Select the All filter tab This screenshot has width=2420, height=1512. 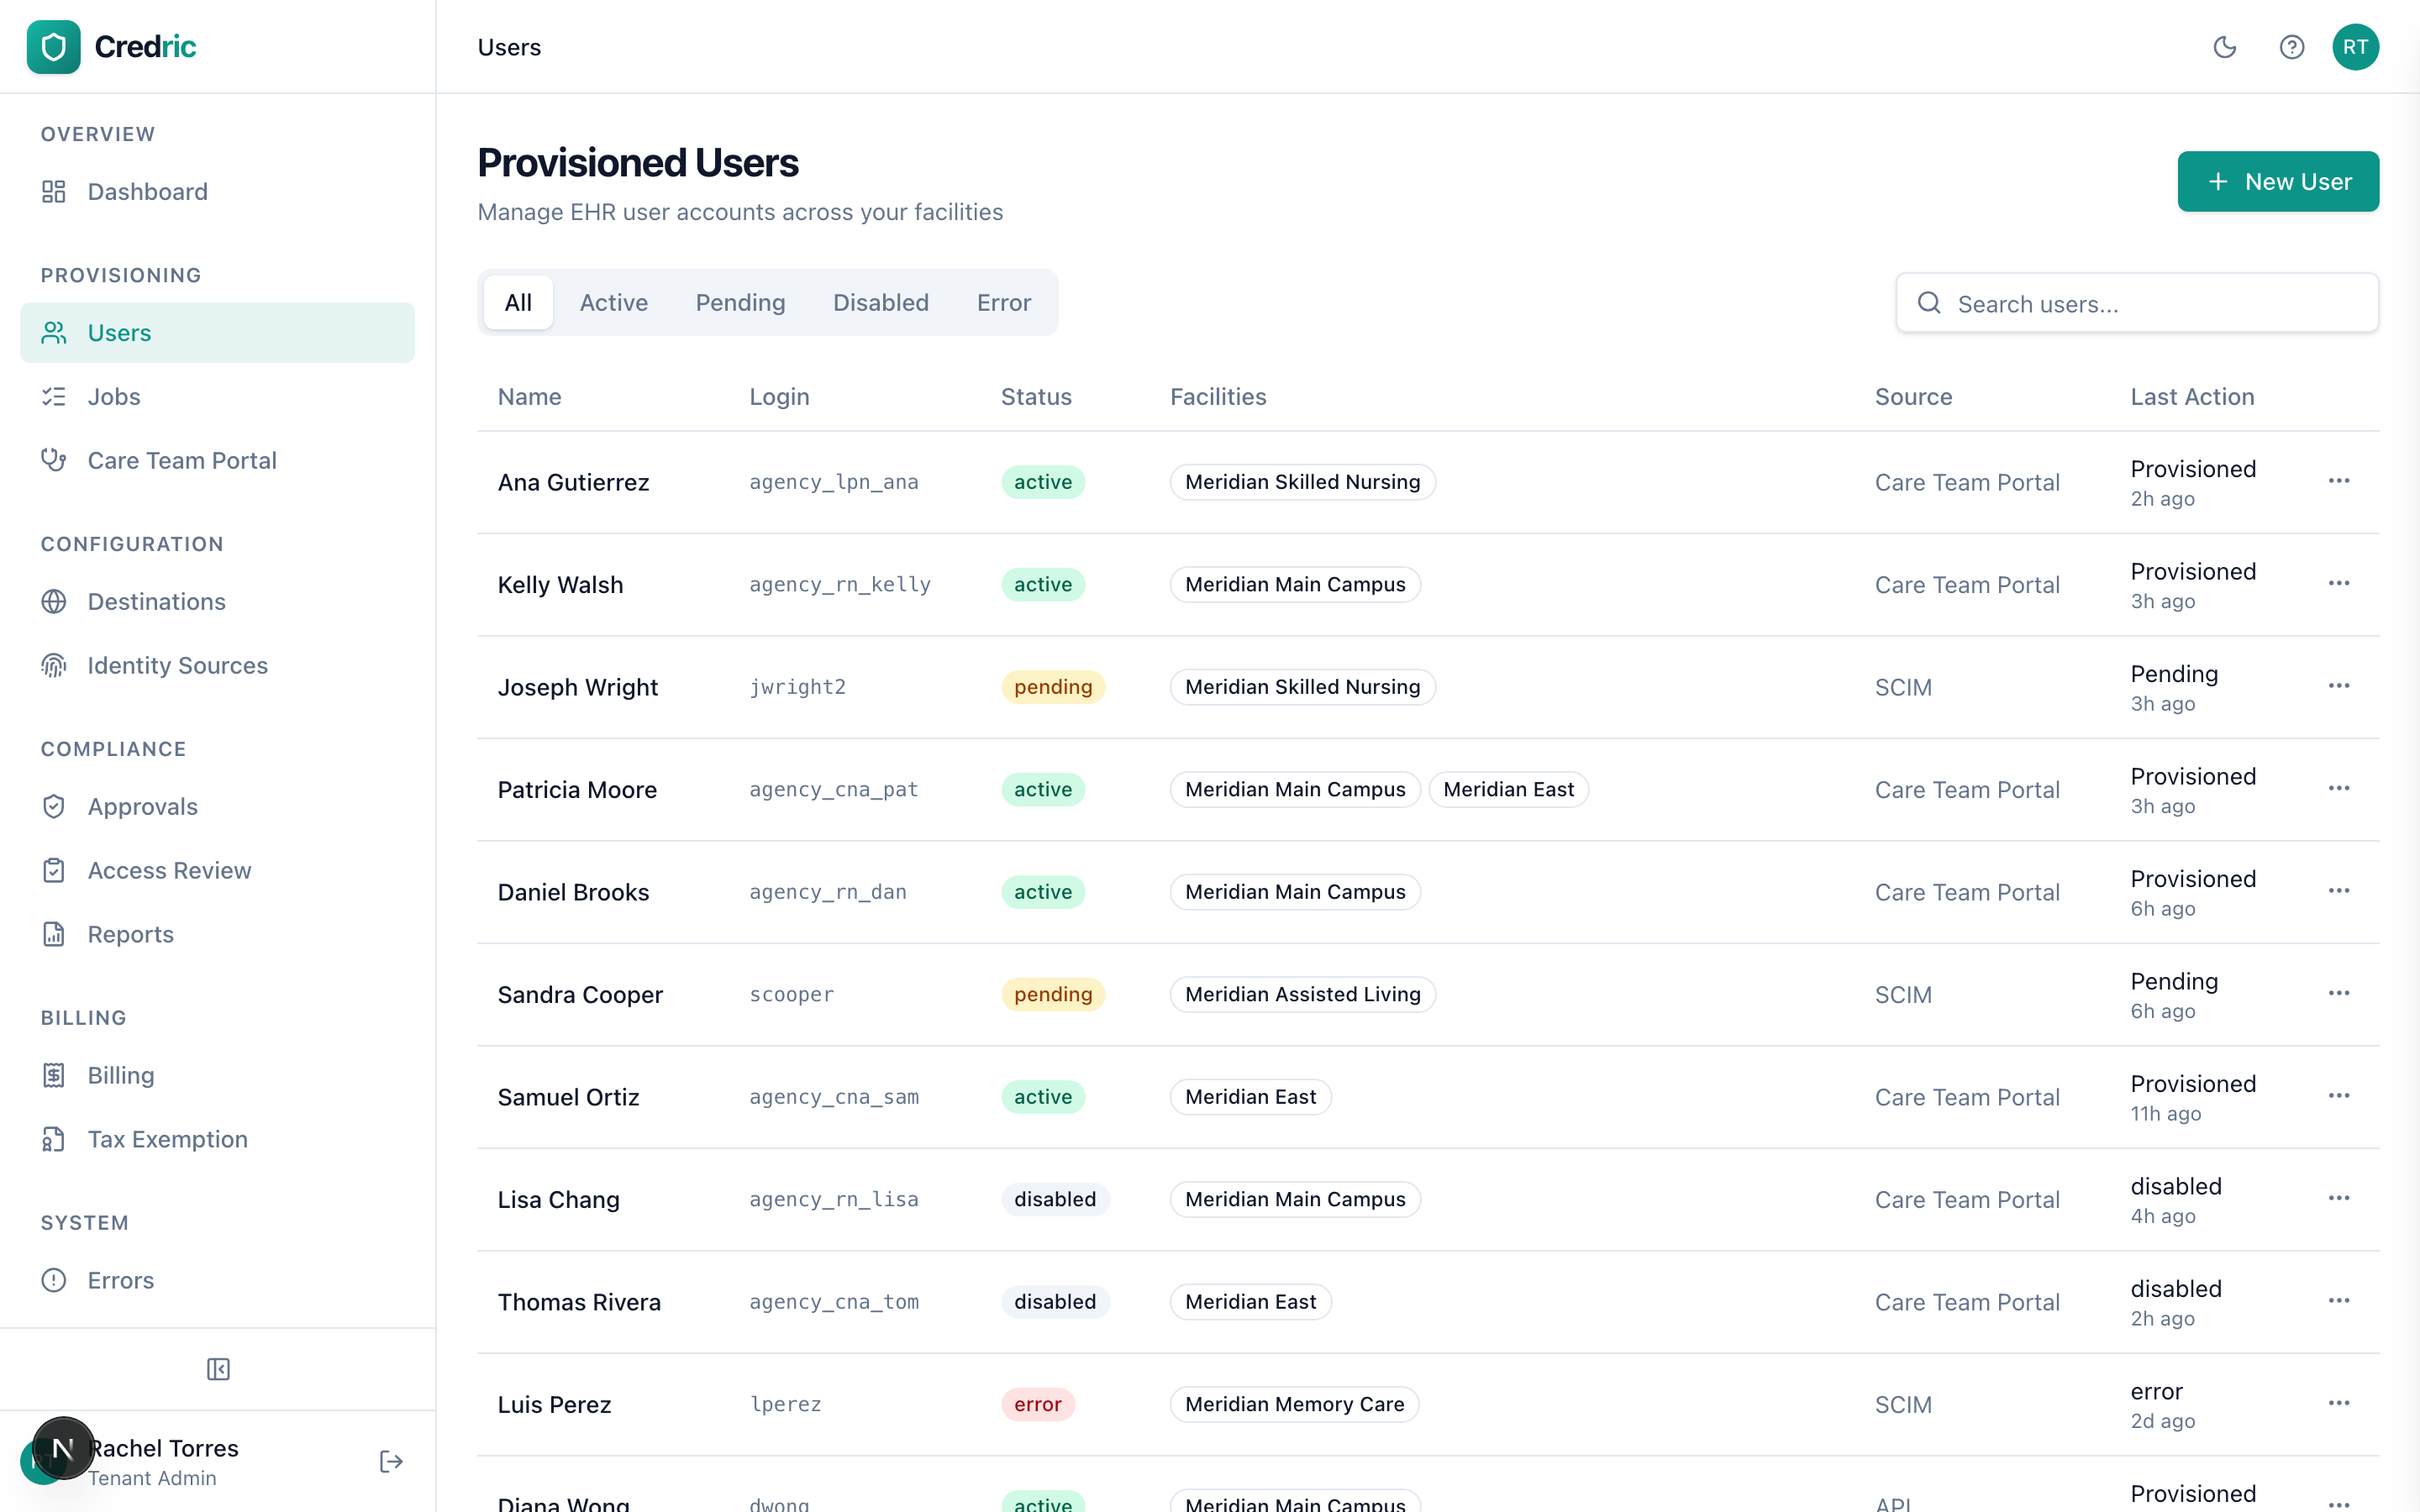tap(518, 303)
